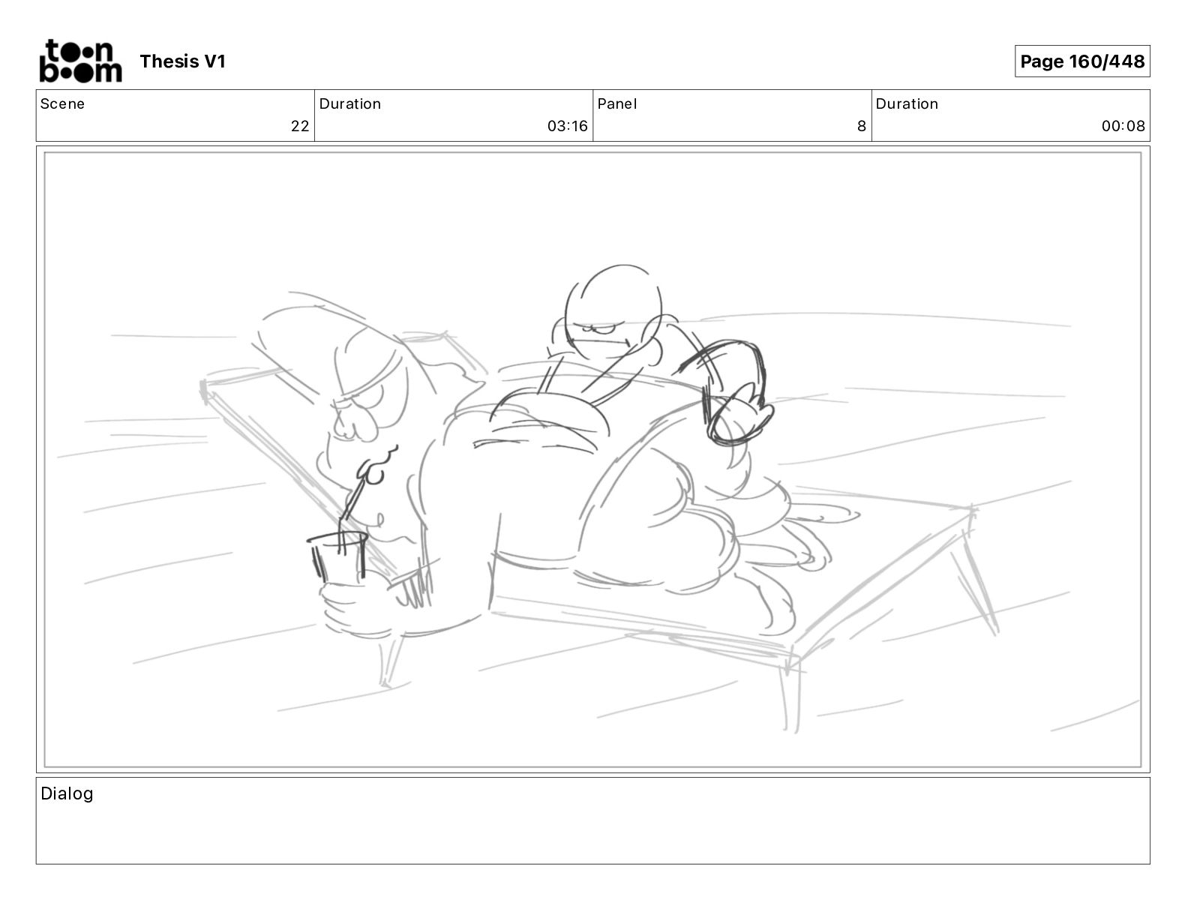Select the scene number '22'
This screenshot has height=918, width=1188.
tap(300, 126)
